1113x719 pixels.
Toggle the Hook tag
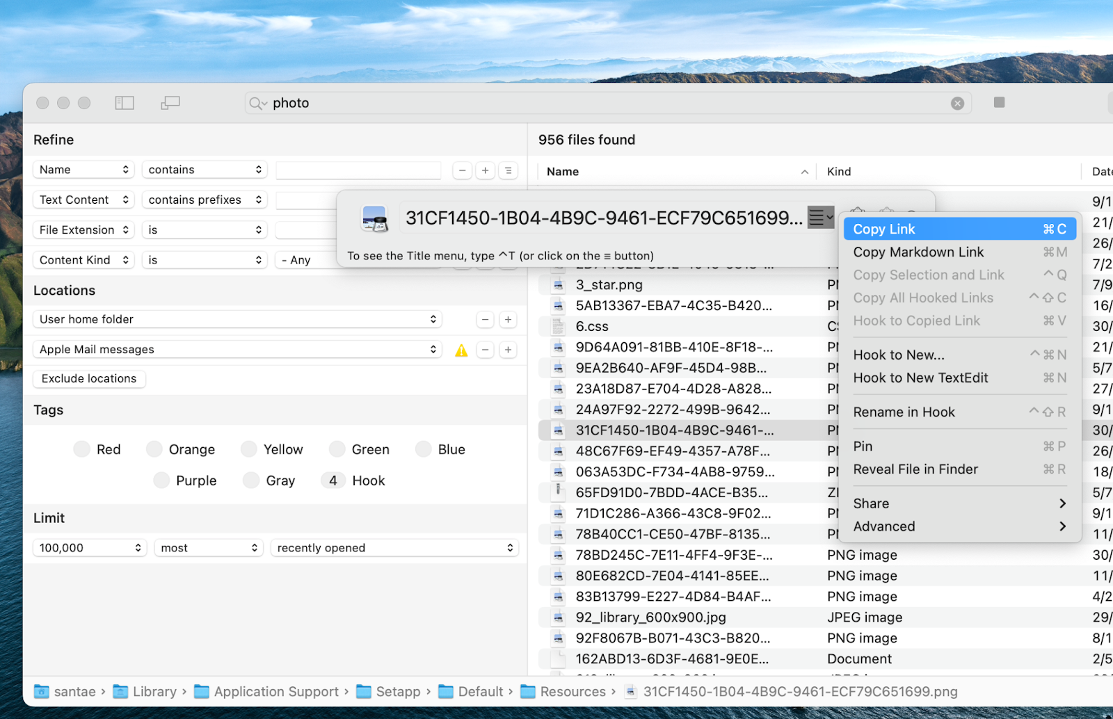point(333,480)
